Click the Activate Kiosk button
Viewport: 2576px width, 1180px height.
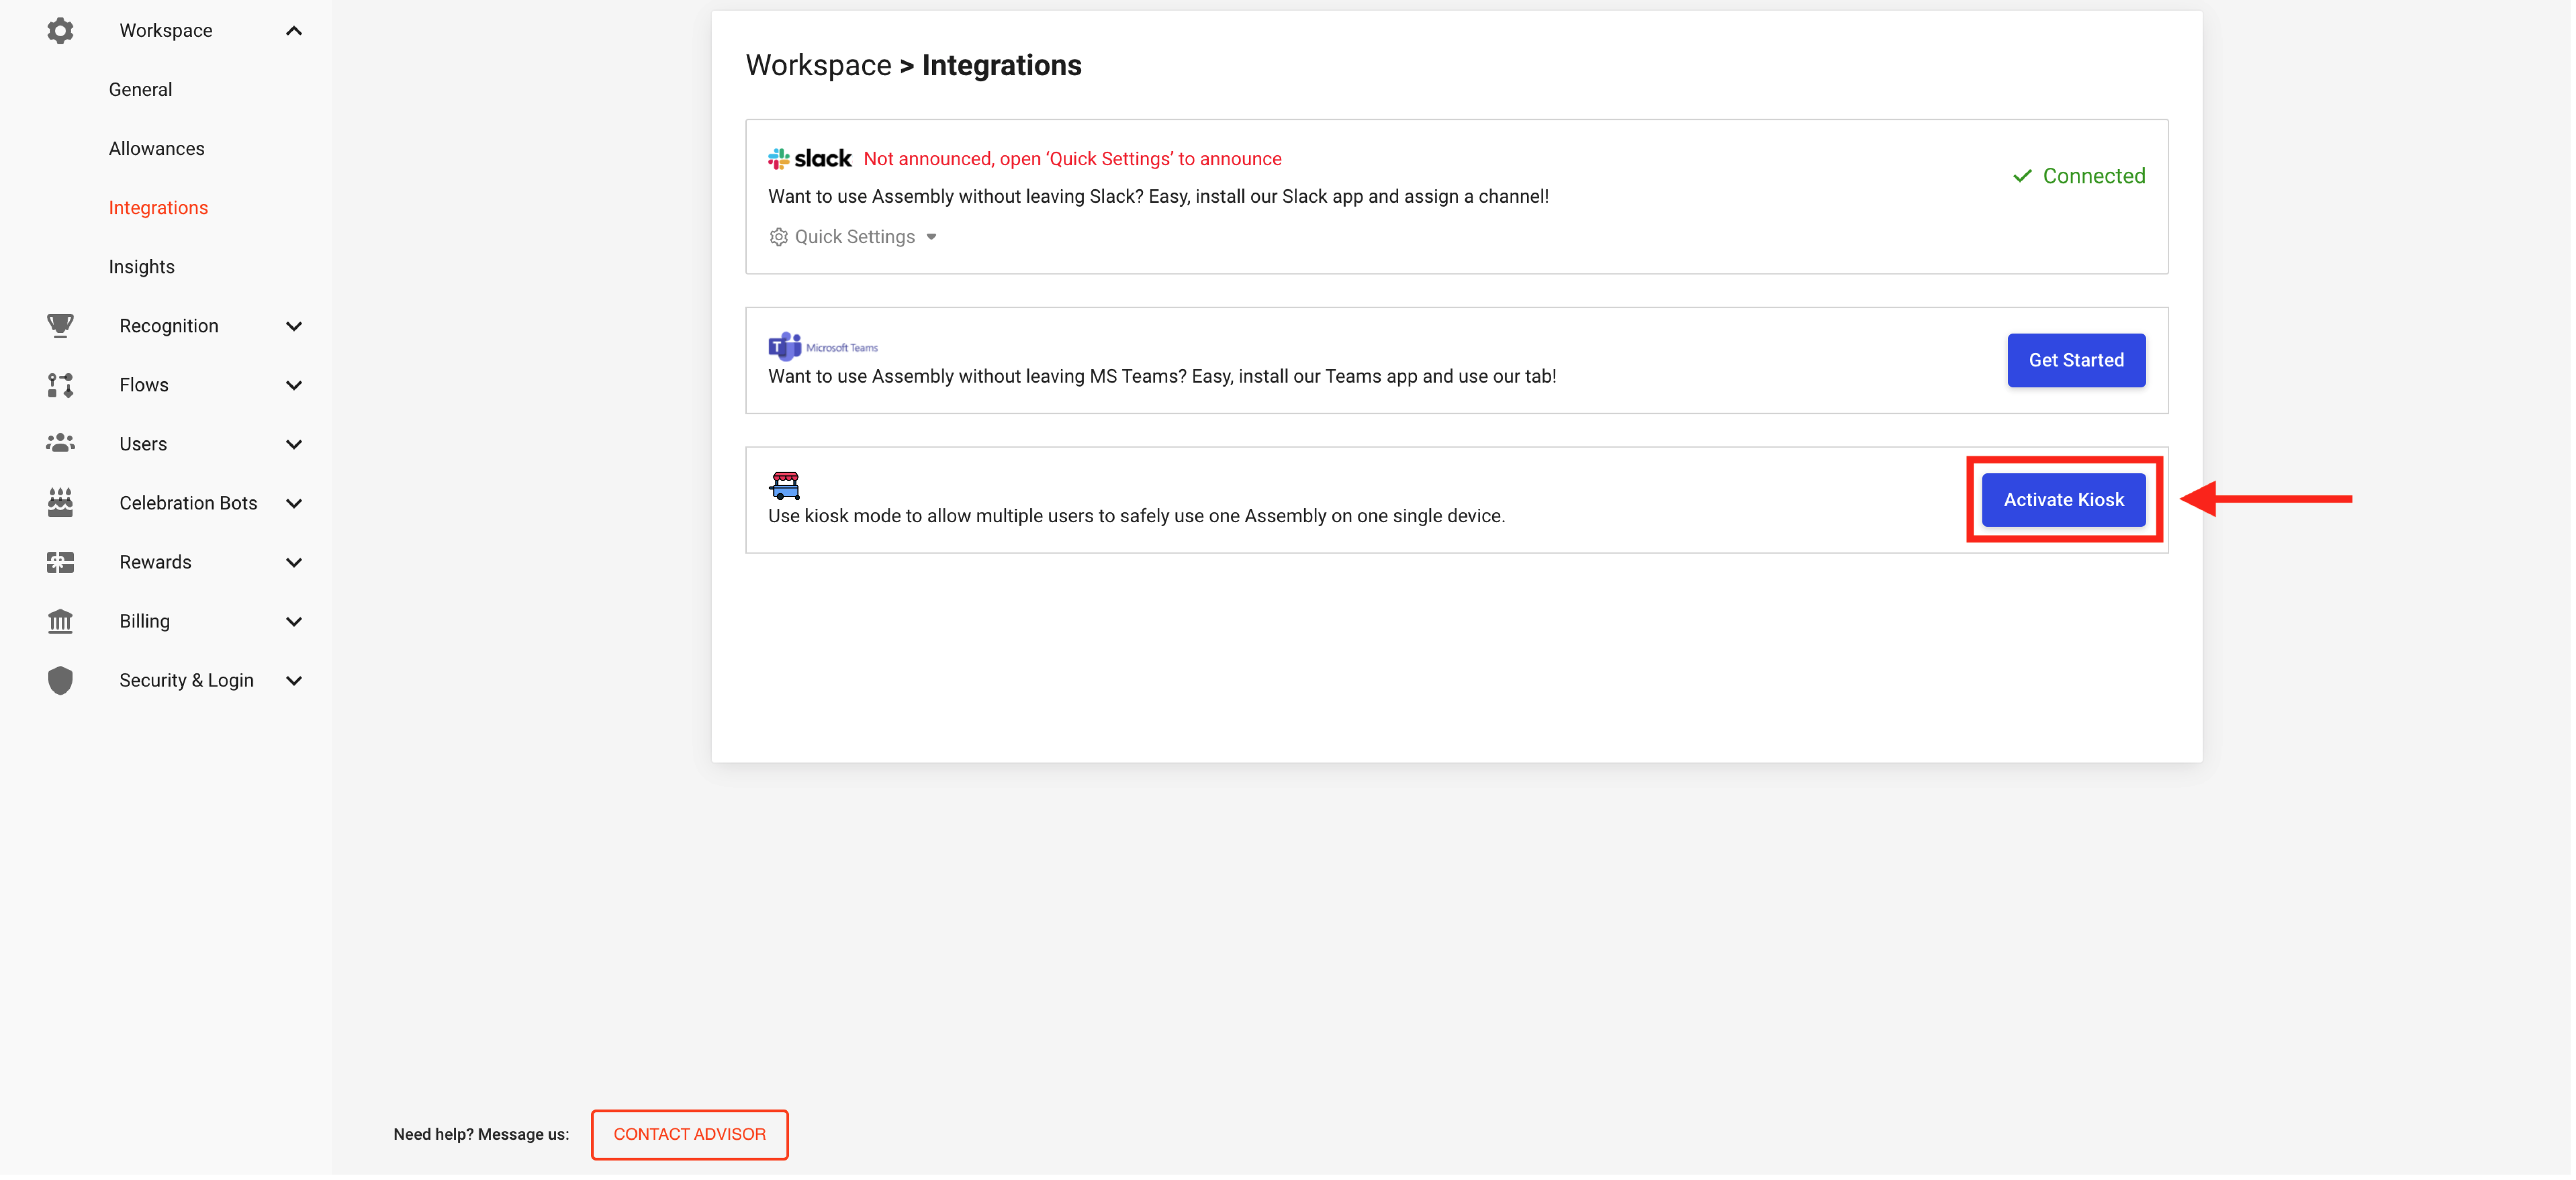pyautogui.click(x=2063, y=499)
